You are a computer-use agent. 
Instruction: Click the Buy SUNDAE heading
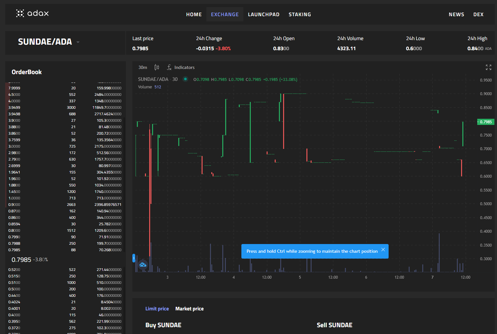(163, 325)
